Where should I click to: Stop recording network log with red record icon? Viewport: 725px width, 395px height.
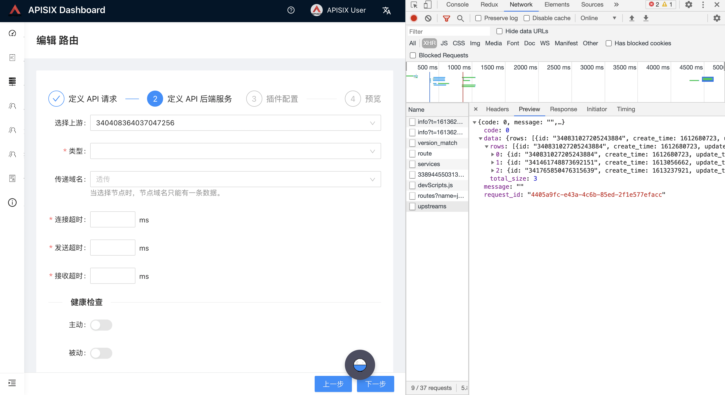[413, 18]
